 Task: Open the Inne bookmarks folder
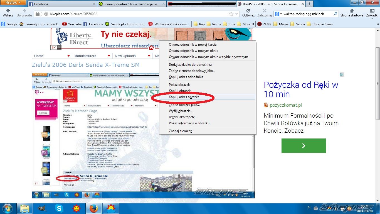click(x=229, y=24)
